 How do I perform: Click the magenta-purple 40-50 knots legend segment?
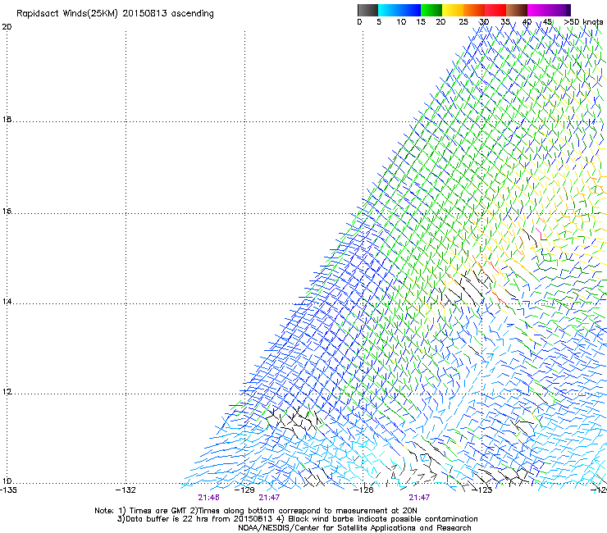point(549,10)
